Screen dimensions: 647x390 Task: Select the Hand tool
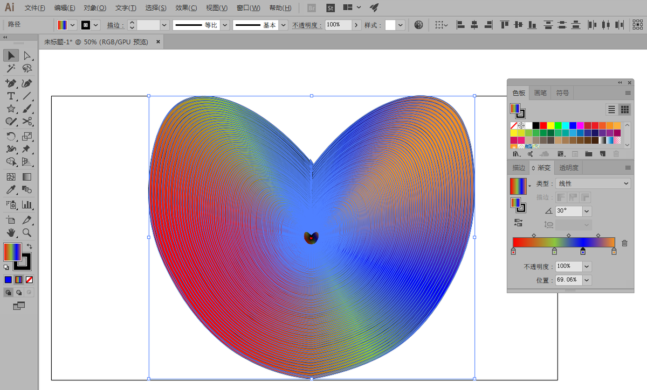coord(11,232)
